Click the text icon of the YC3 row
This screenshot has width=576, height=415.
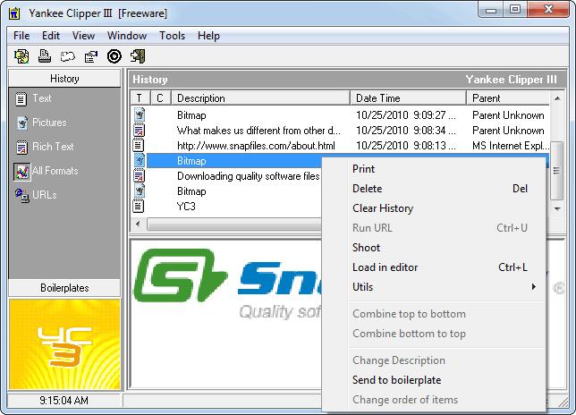(x=139, y=206)
